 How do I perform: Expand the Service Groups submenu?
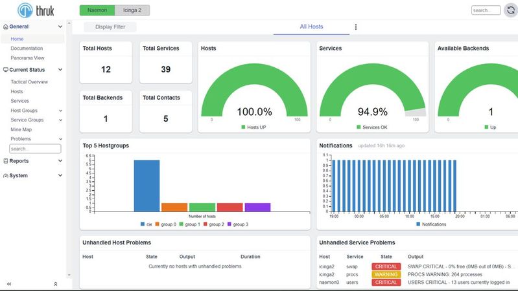pyautogui.click(x=60, y=120)
